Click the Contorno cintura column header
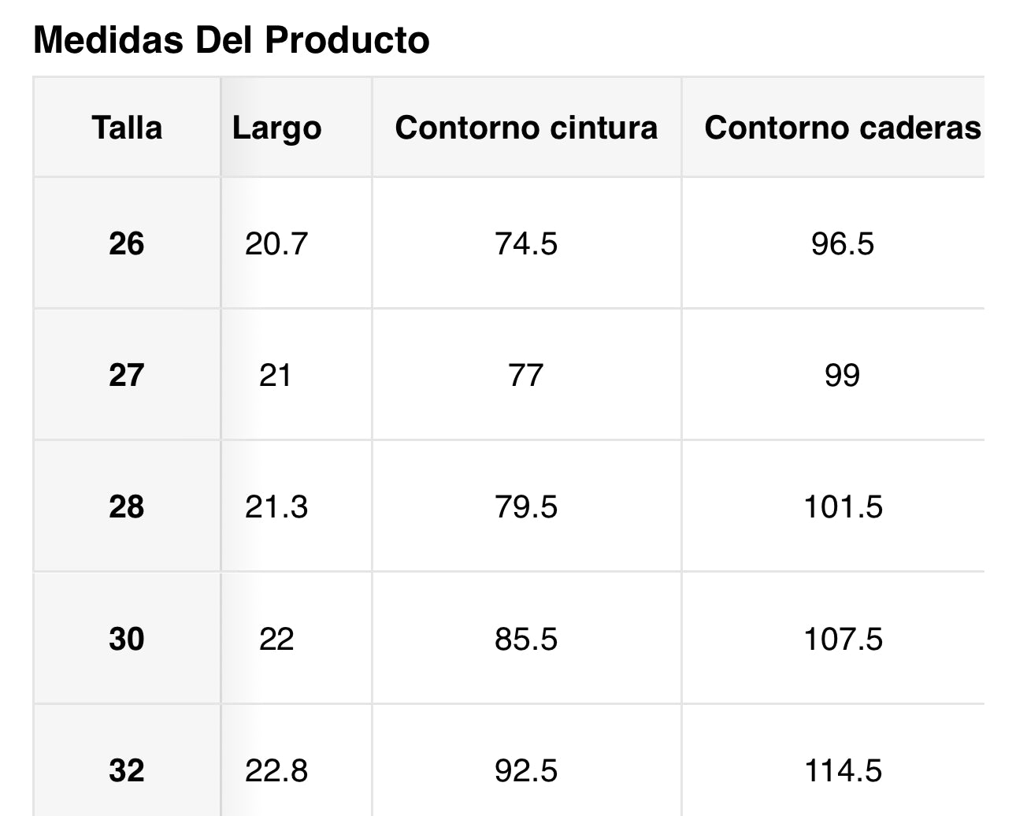The height and width of the screenshot is (816, 1016). (526, 128)
